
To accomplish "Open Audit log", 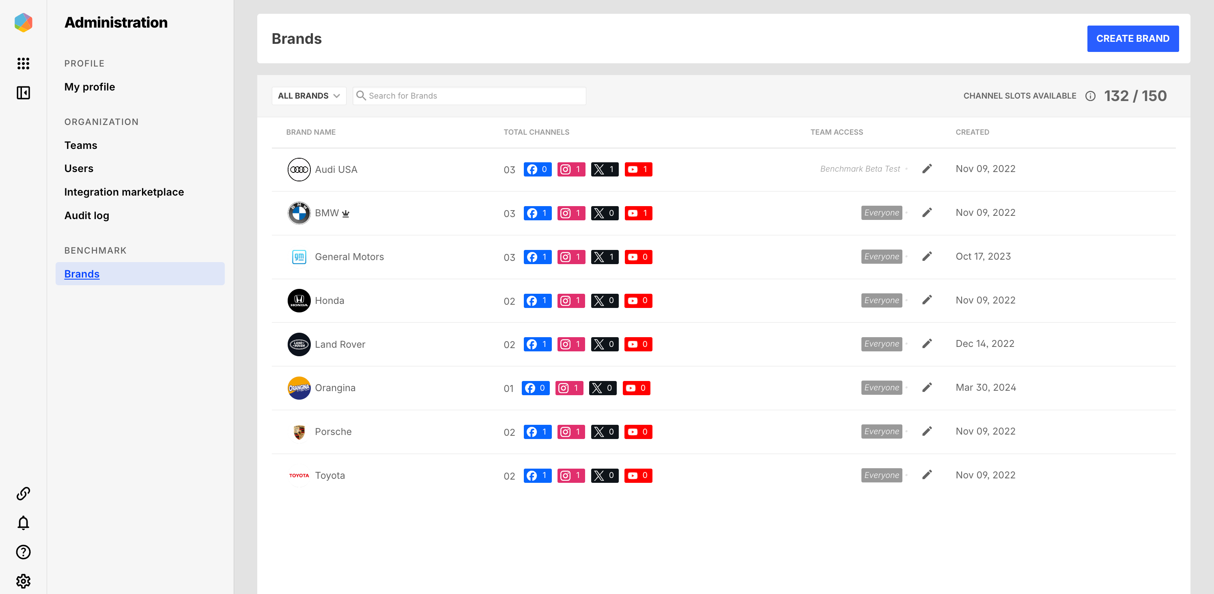I will click(87, 215).
